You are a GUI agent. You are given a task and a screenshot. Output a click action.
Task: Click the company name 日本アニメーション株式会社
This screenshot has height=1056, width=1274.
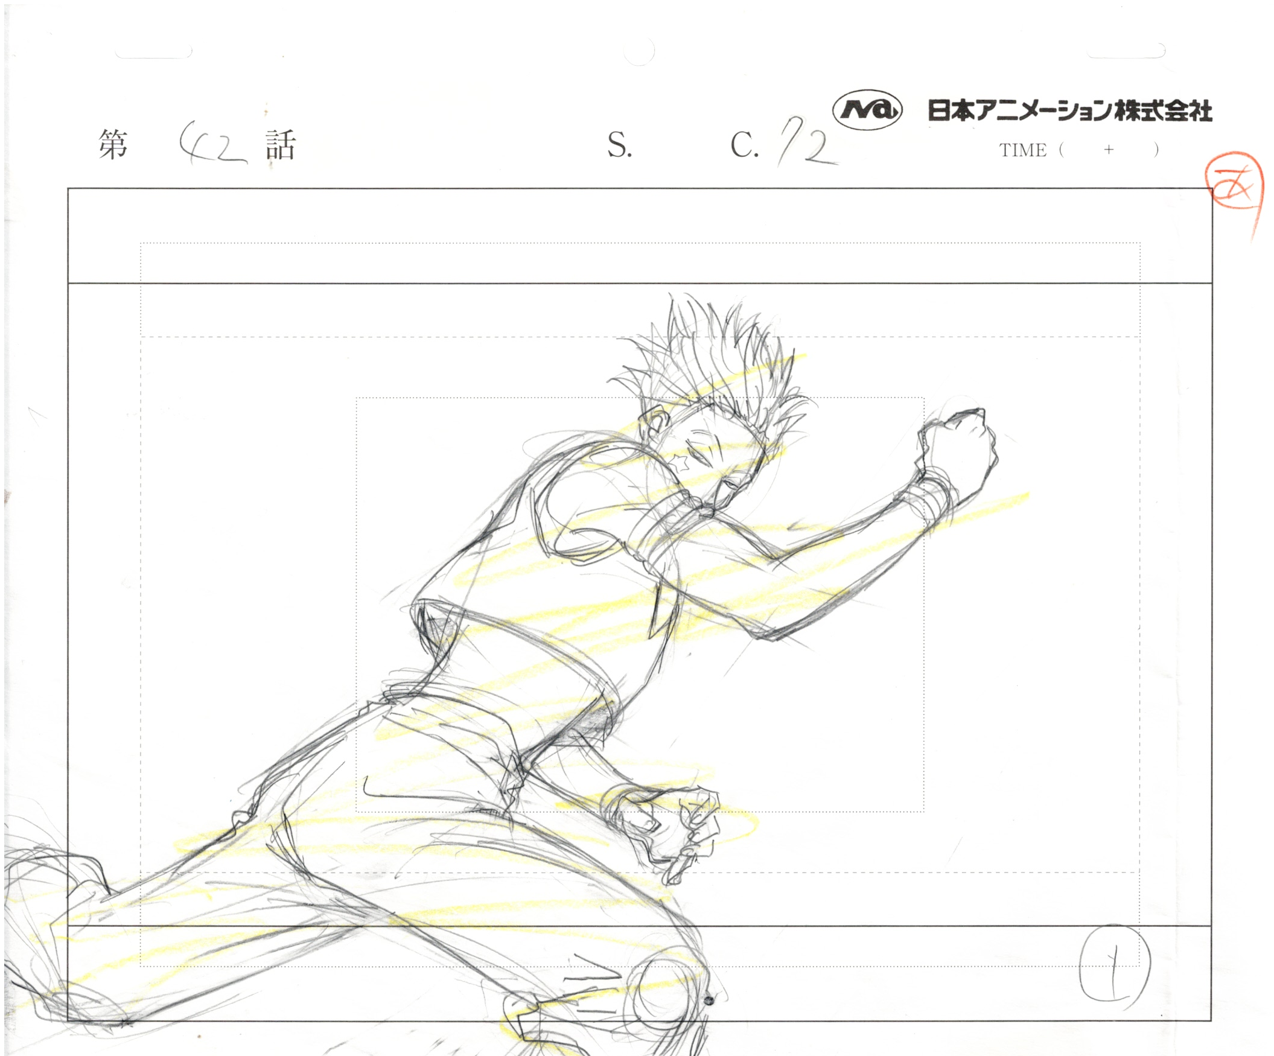(1069, 110)
